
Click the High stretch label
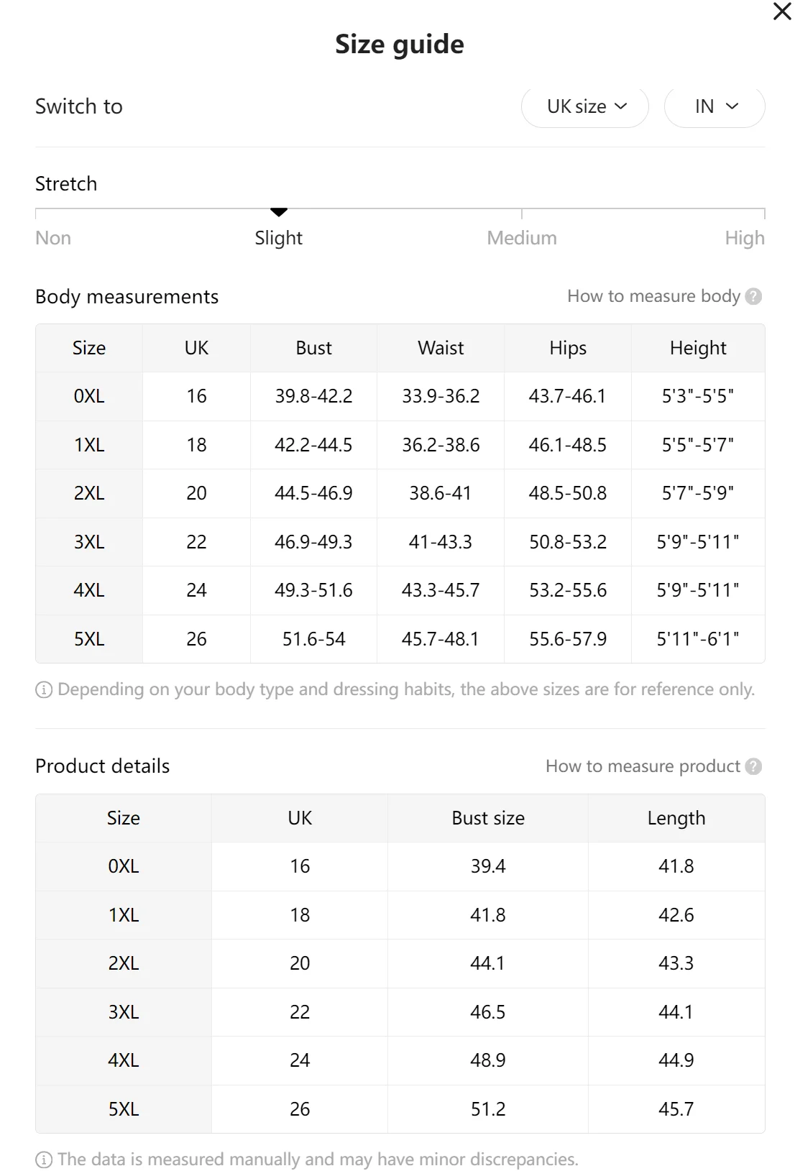pos(744,238)
